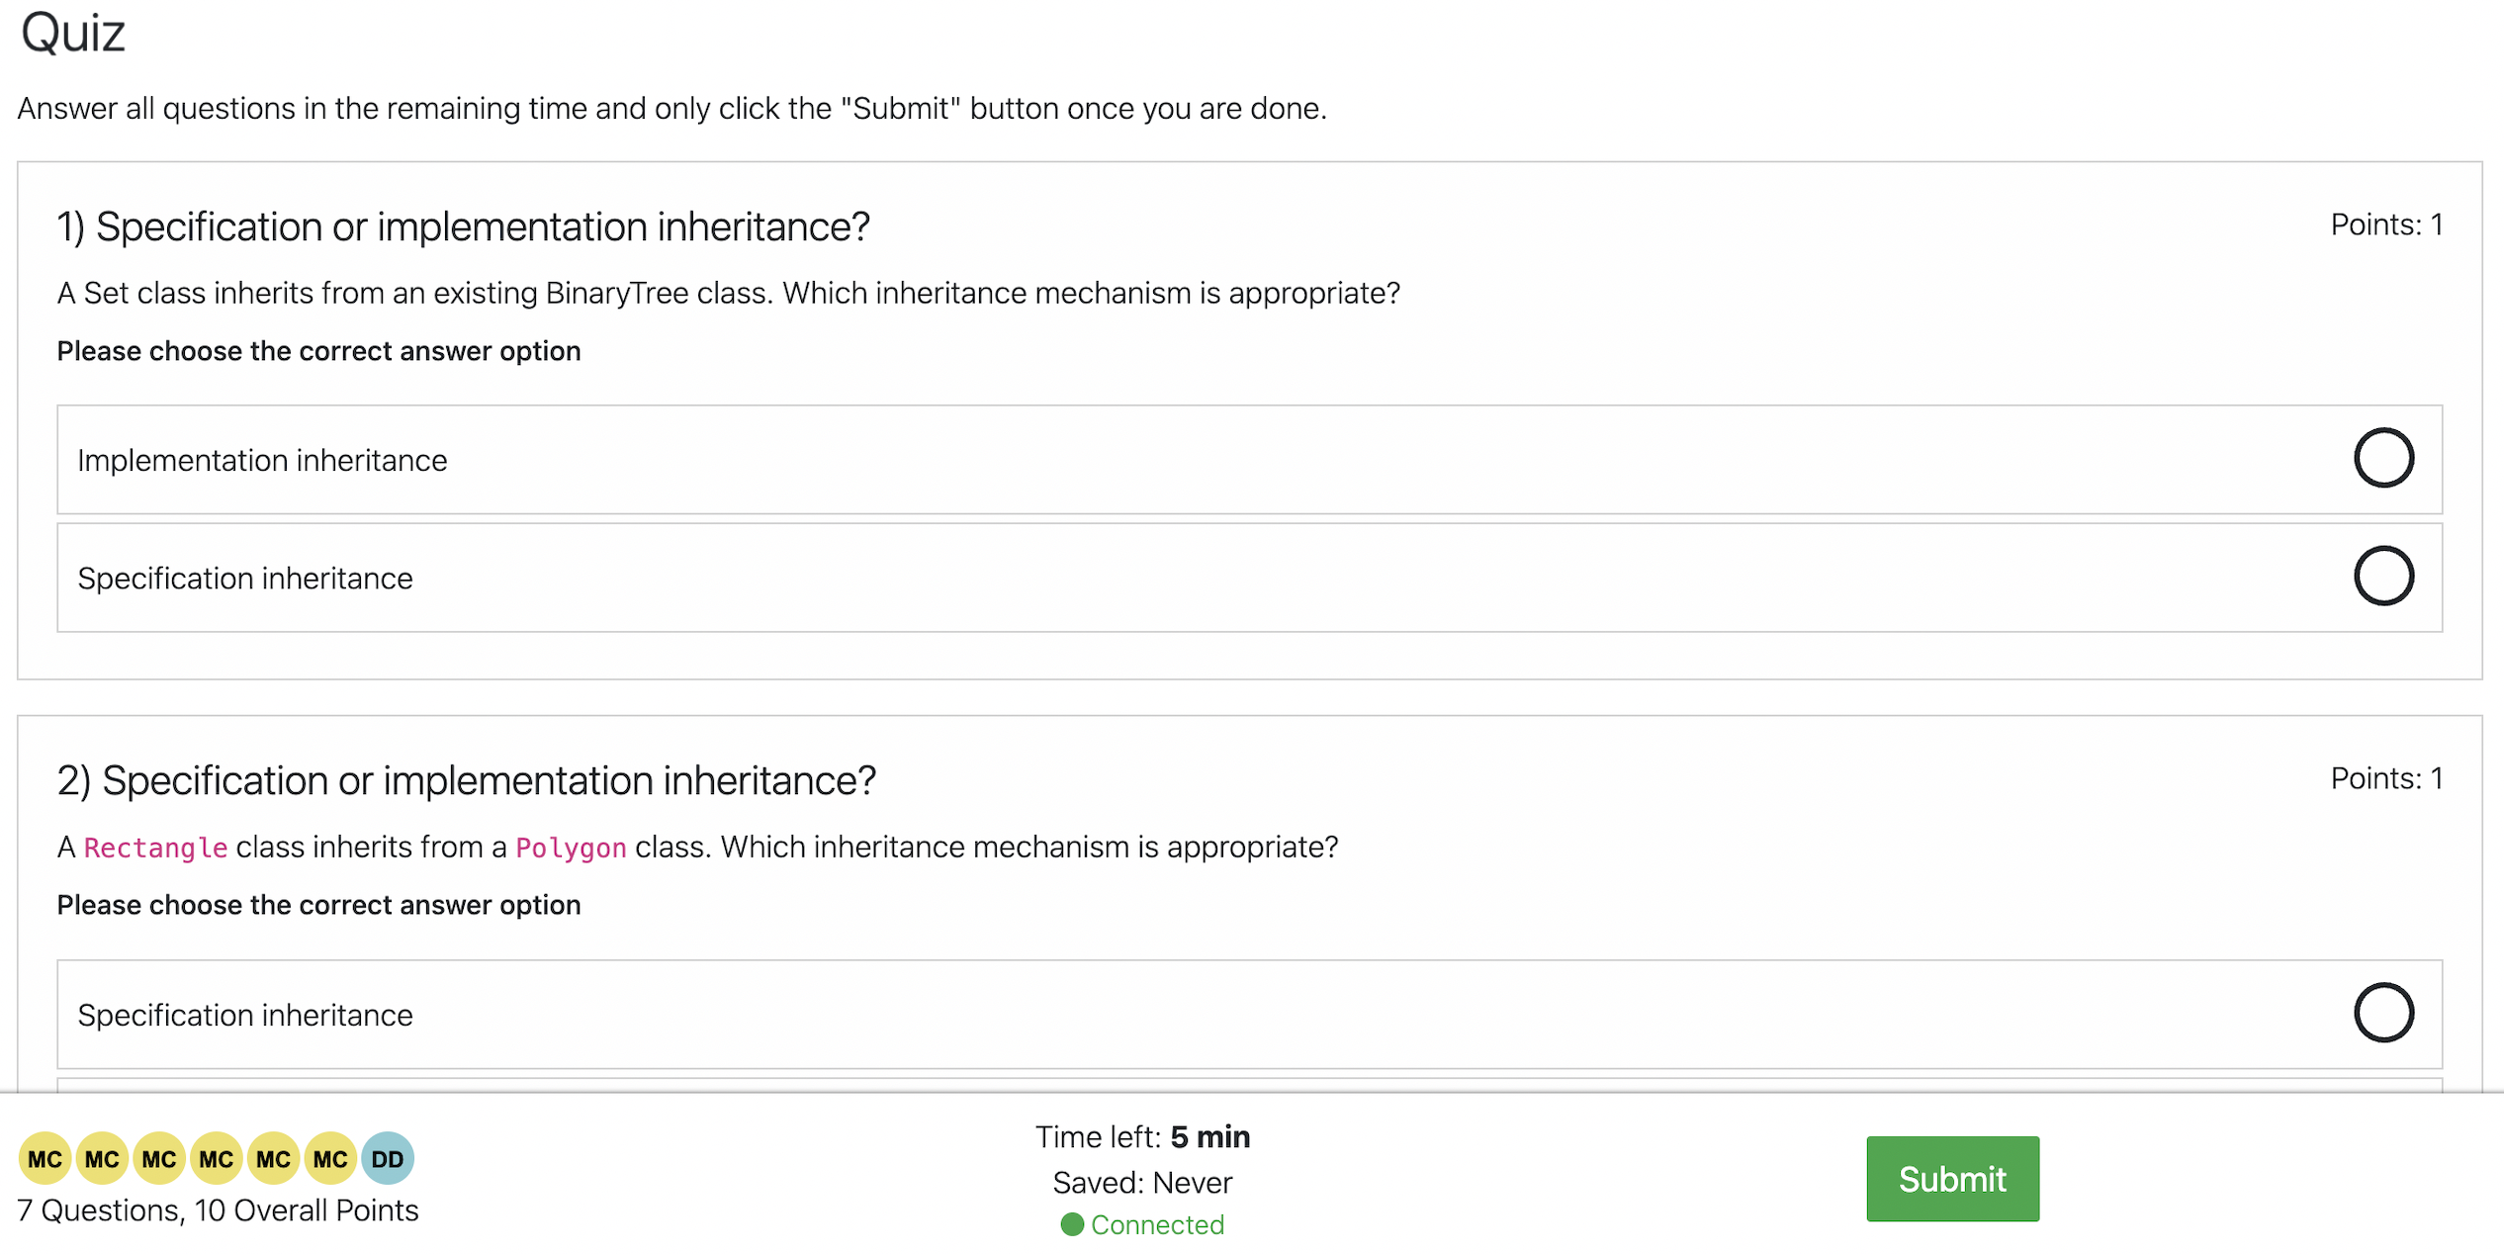Click the Quiz page heading
This screenshot has width=2504, height=1254.
click(73, 34)
